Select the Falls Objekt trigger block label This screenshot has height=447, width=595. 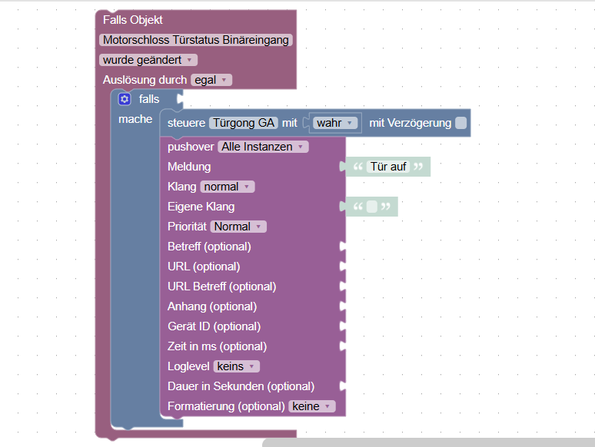tap(133, 20)
